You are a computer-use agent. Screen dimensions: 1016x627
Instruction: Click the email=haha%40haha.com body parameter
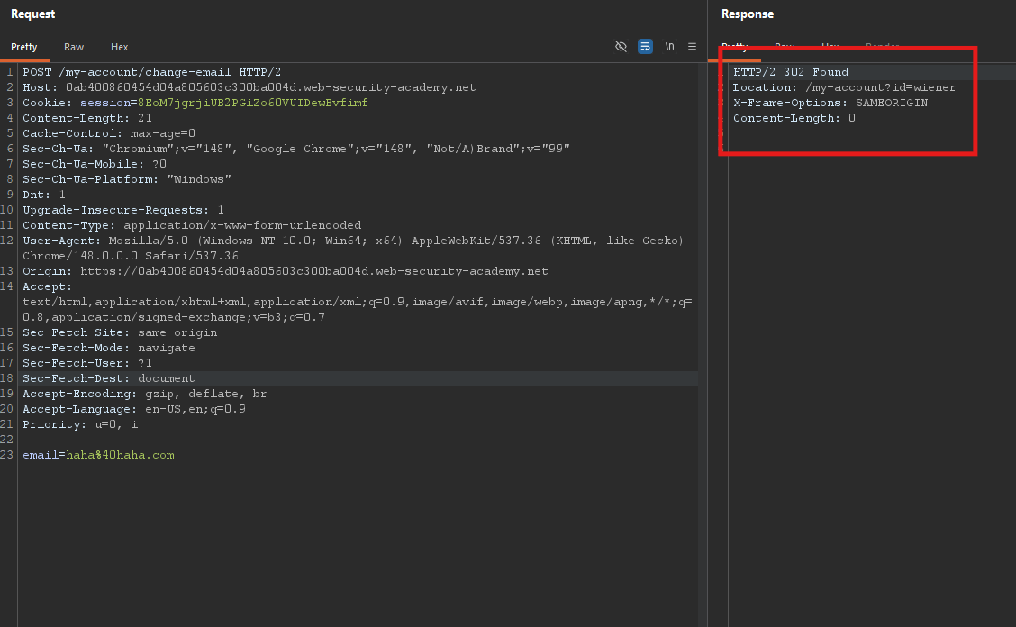coord(98,455)
